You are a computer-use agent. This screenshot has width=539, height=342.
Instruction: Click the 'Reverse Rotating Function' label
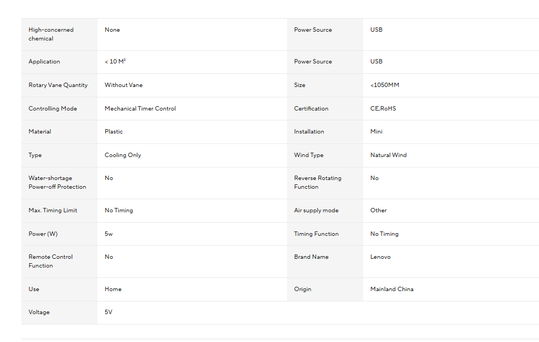pyautogui.click(x=318, y=182)
